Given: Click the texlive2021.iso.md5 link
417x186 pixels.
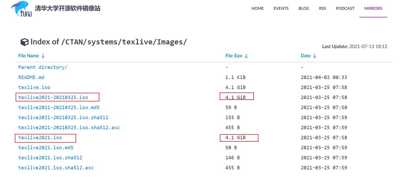Looking at the screenshot, I should click(46, 147).
